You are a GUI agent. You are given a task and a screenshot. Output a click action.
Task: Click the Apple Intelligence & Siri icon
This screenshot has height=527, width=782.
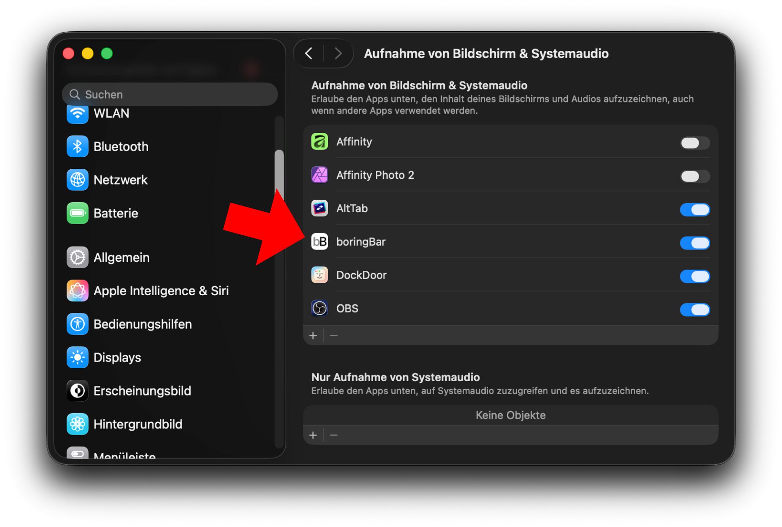pyautogui.click(x=77, y=291)
